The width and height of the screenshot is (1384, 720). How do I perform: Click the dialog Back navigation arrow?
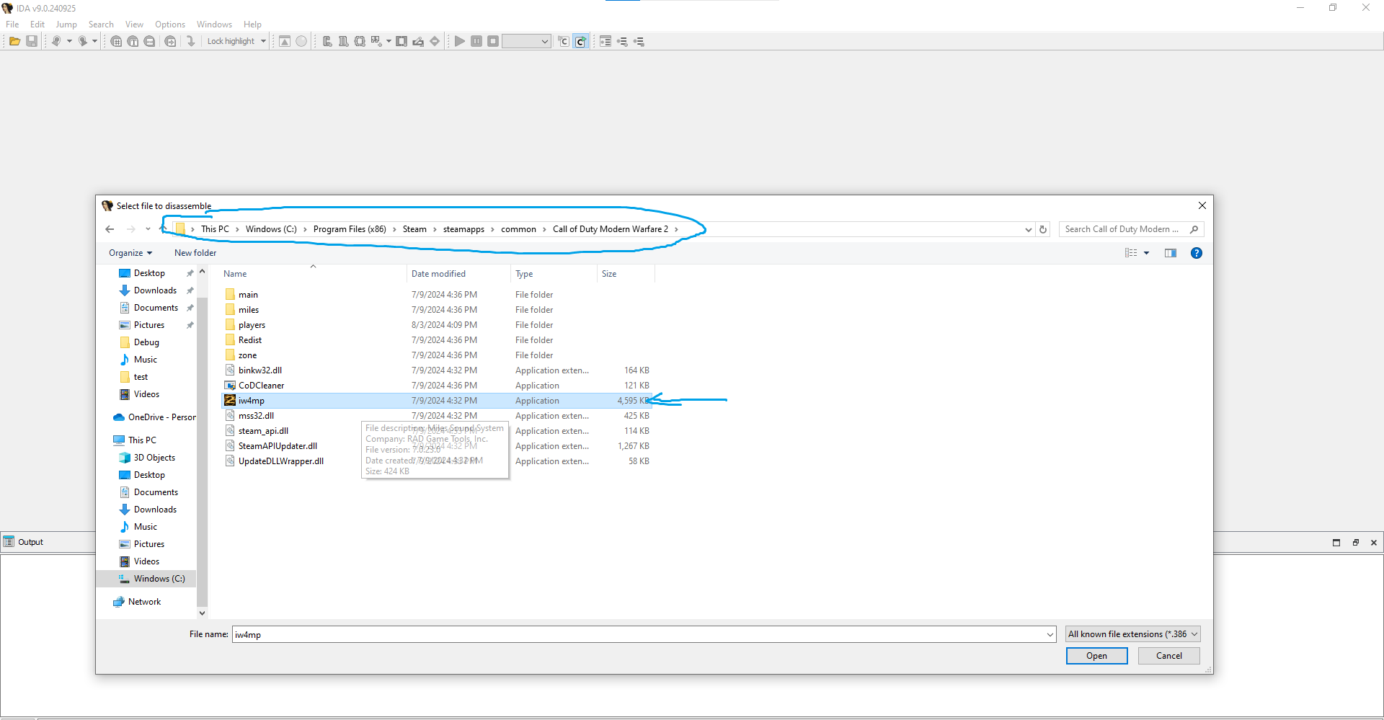pyautogui.click(x=110, y=229)
